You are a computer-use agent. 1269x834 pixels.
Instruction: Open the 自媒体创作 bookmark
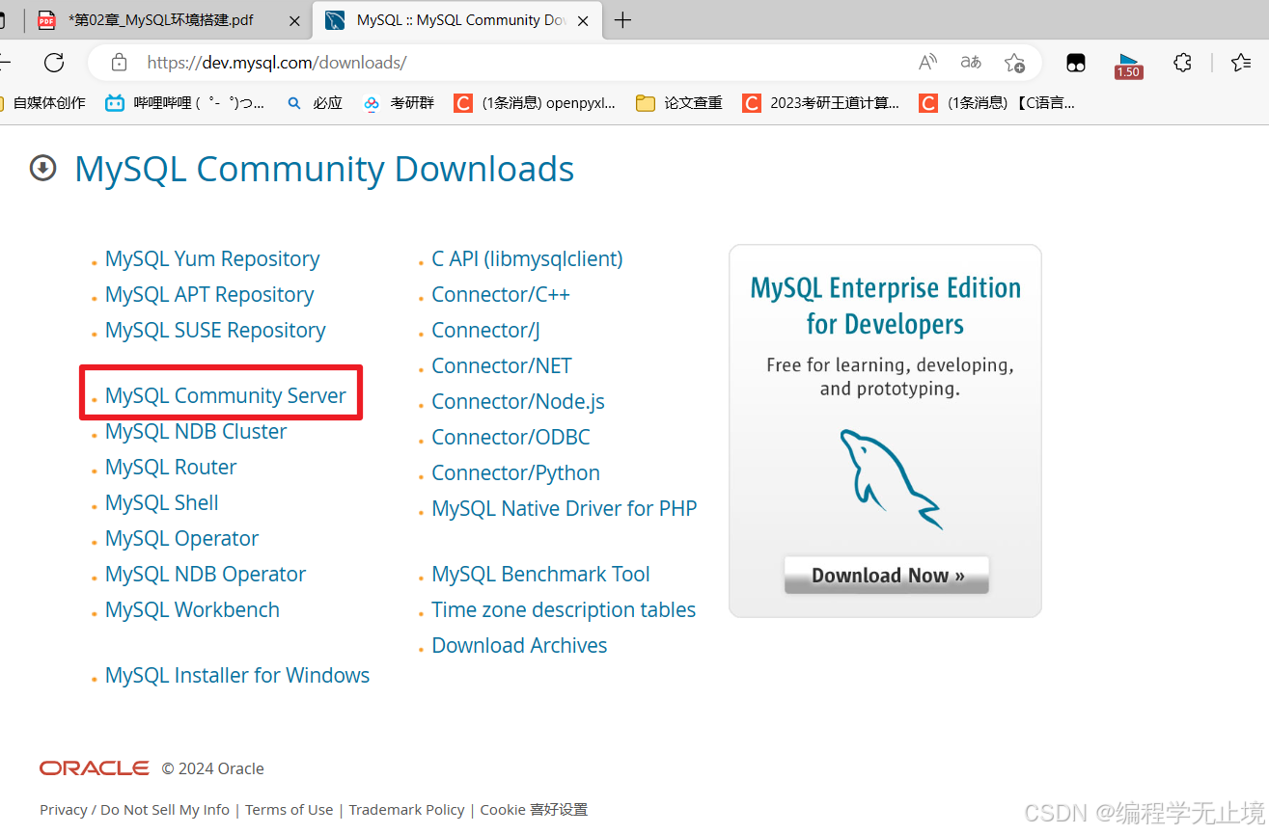tap(43, 103)
